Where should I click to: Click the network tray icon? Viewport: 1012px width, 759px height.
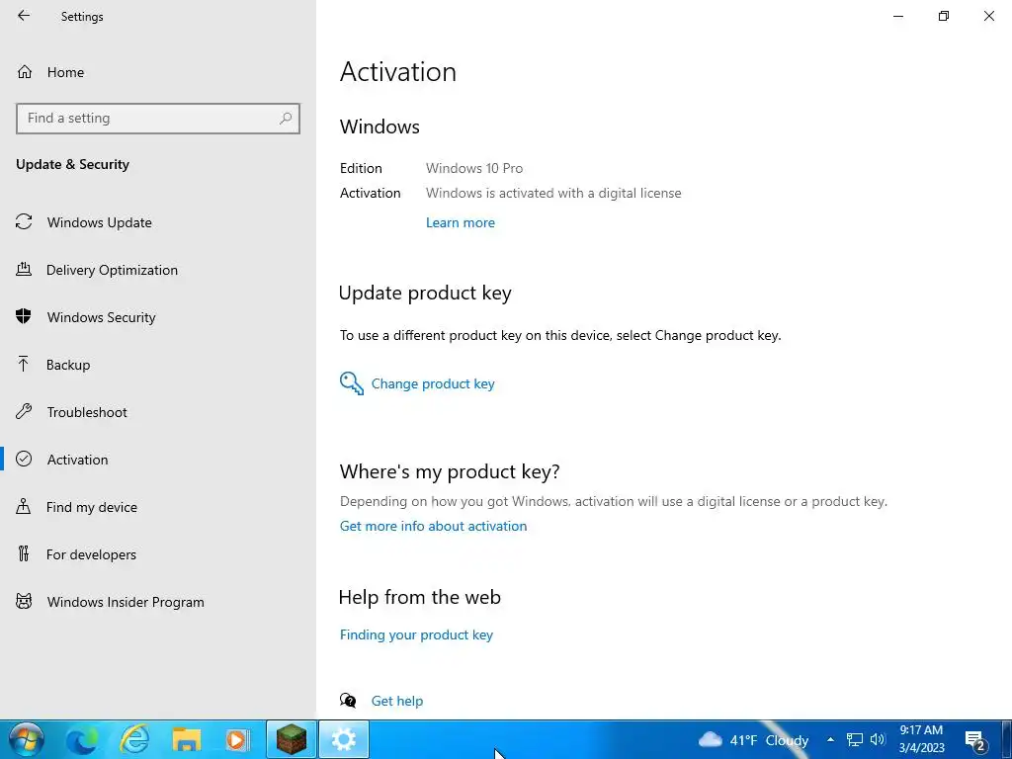tap(855, 740)
